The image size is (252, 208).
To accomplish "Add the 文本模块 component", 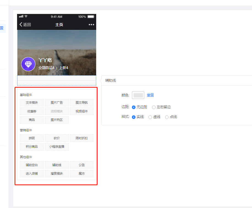I will pyautogui.click(x=32, y=103).
